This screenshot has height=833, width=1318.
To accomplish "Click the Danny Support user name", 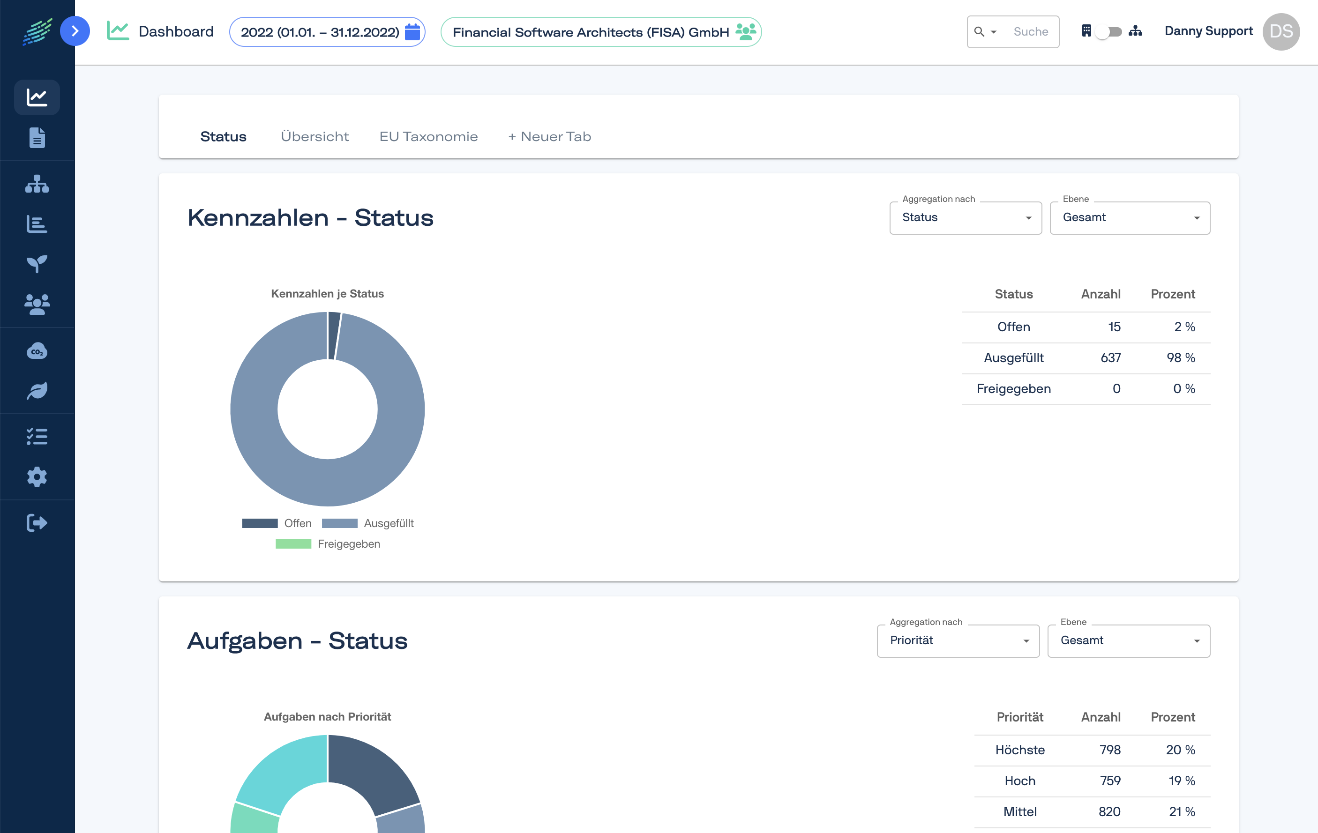I will [1208, 31].
